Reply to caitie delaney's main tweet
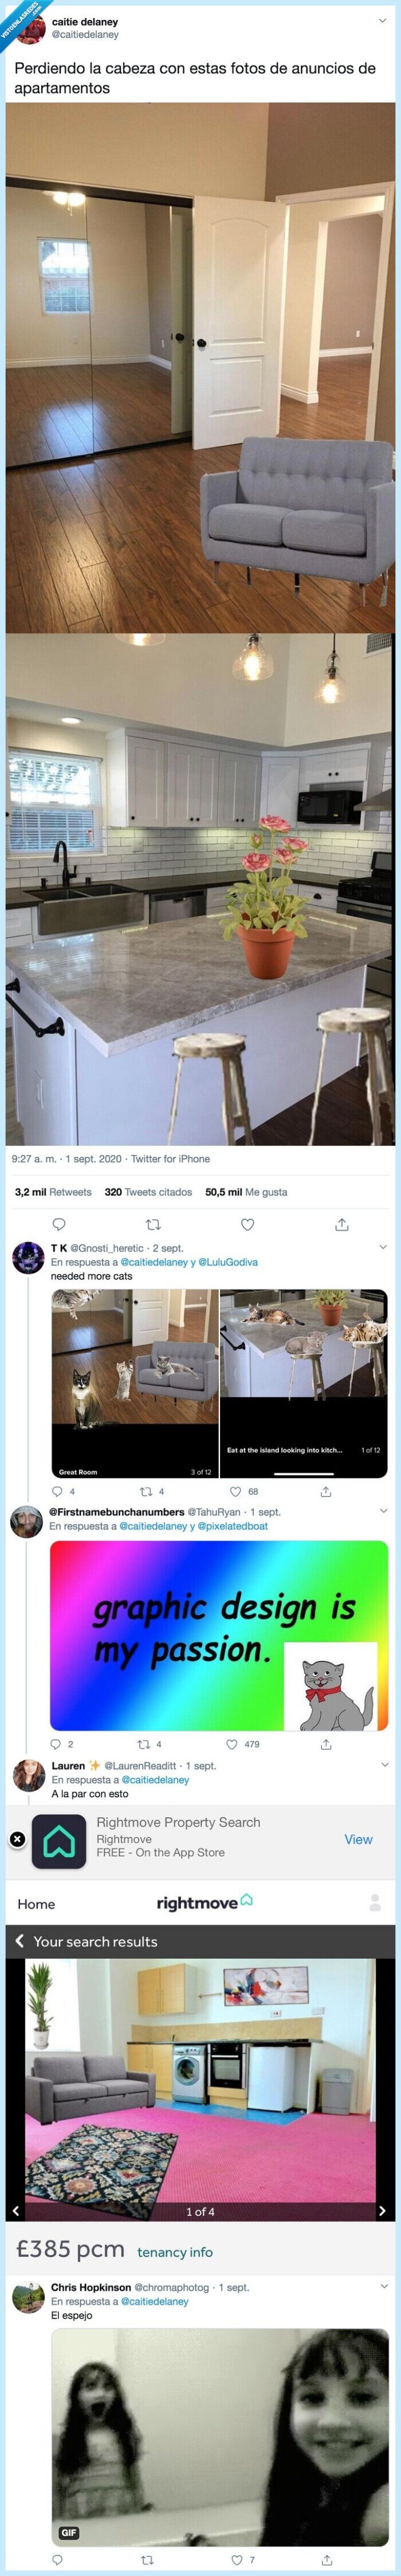 [59, 1224]
